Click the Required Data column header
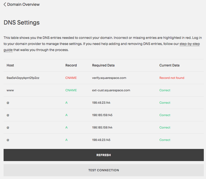This screenshot has height=179, width=206. coord(103,65)
